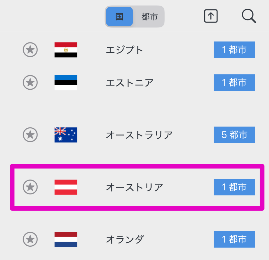
Task: Select the Netherlands flag icon
Action: coord(65,239)
